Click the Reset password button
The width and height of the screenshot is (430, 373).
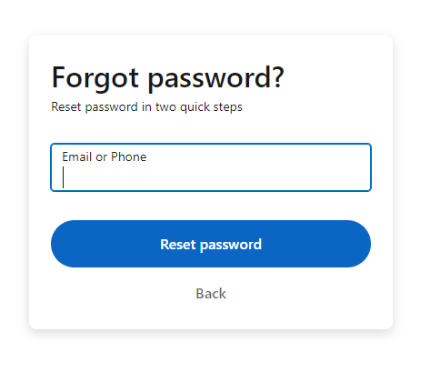(x=211, y=244)
